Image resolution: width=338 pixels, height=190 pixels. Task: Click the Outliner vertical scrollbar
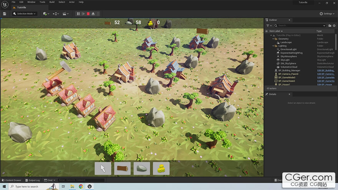tap(336, 42)
